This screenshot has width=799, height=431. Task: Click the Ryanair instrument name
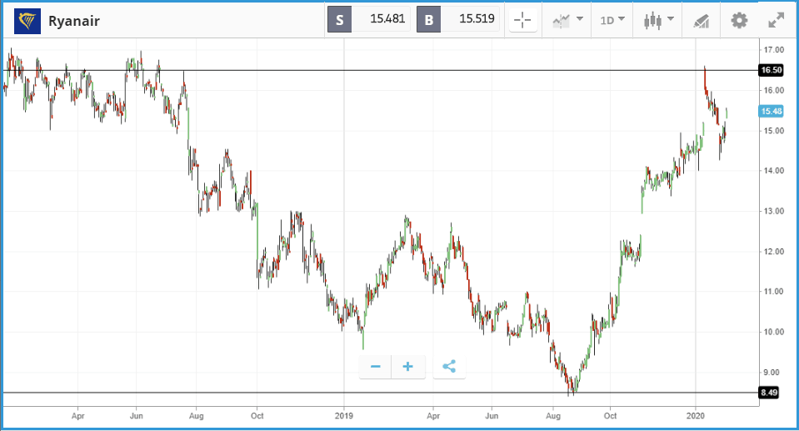[74, 21]
